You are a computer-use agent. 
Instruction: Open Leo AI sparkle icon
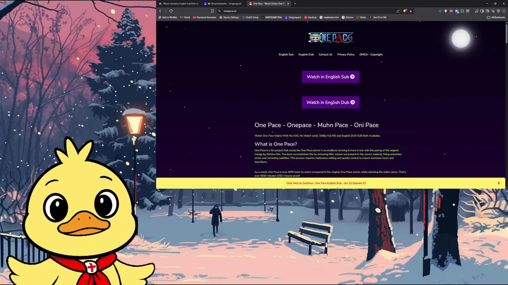coord(493,11)
